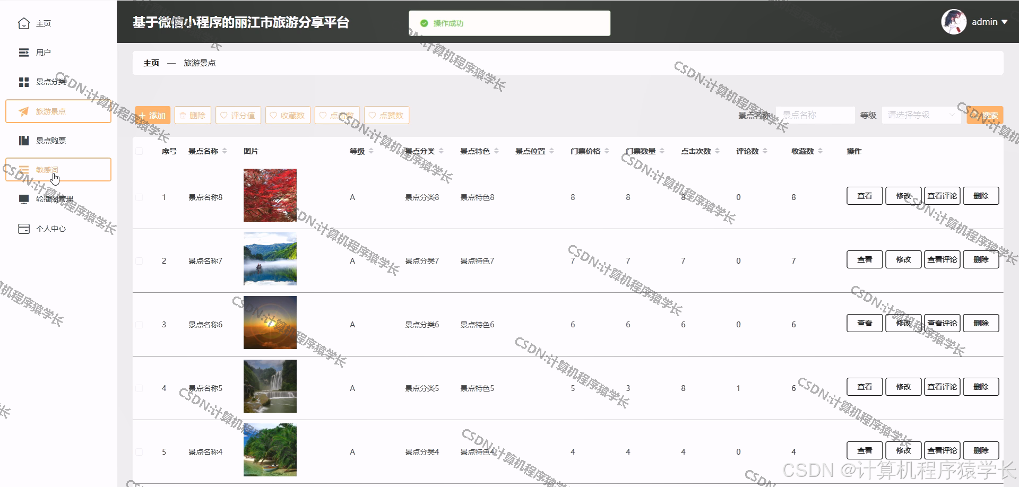Click 修改 for row 景点名称8
1019x487 pixels.
[x=903, y=196]
